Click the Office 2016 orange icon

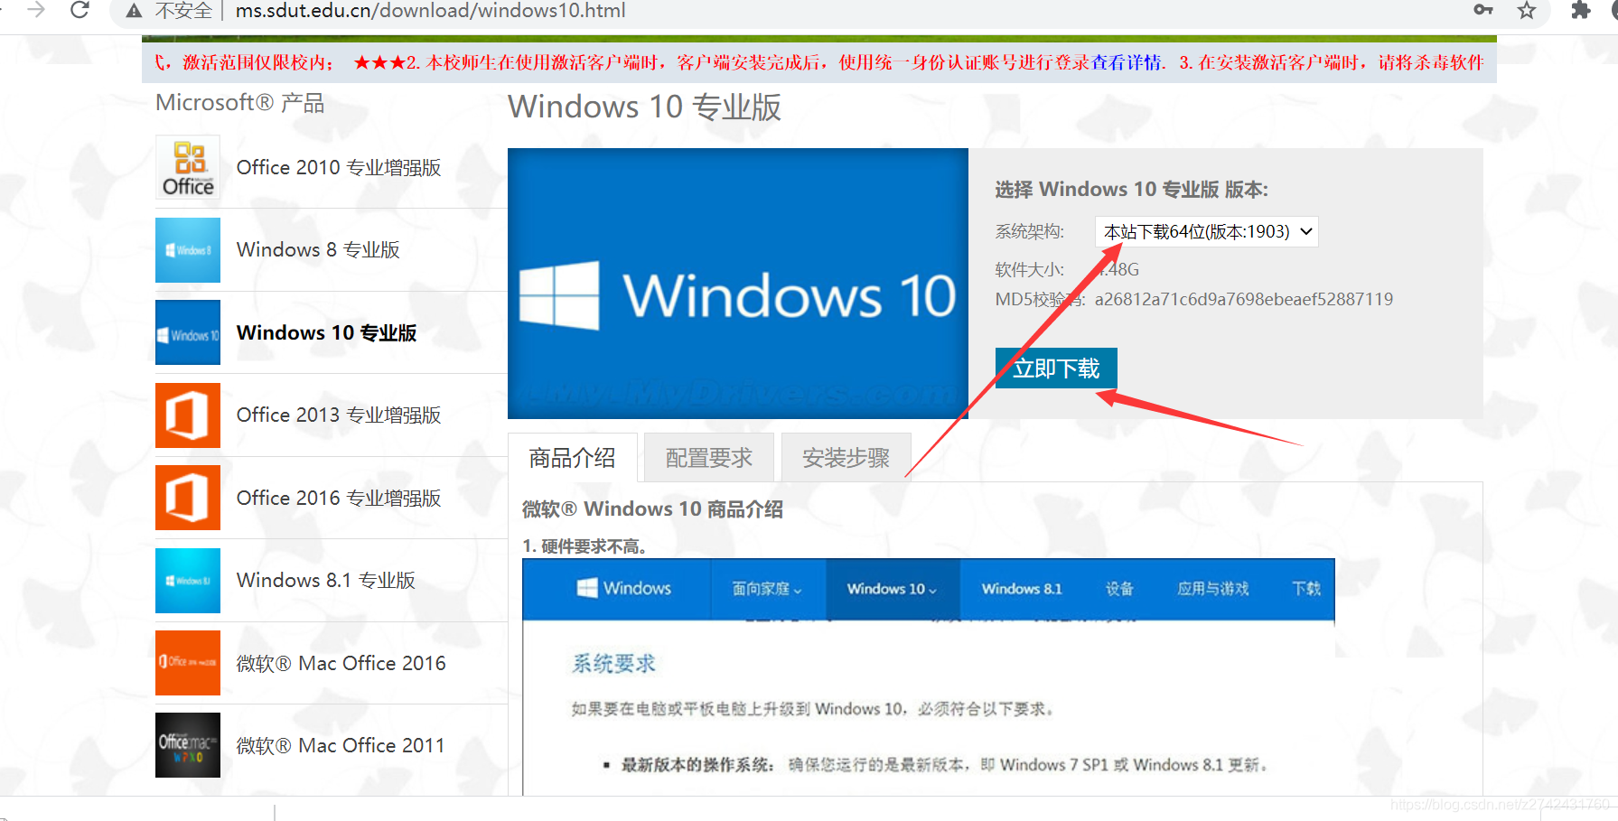(x=188, y=498)
